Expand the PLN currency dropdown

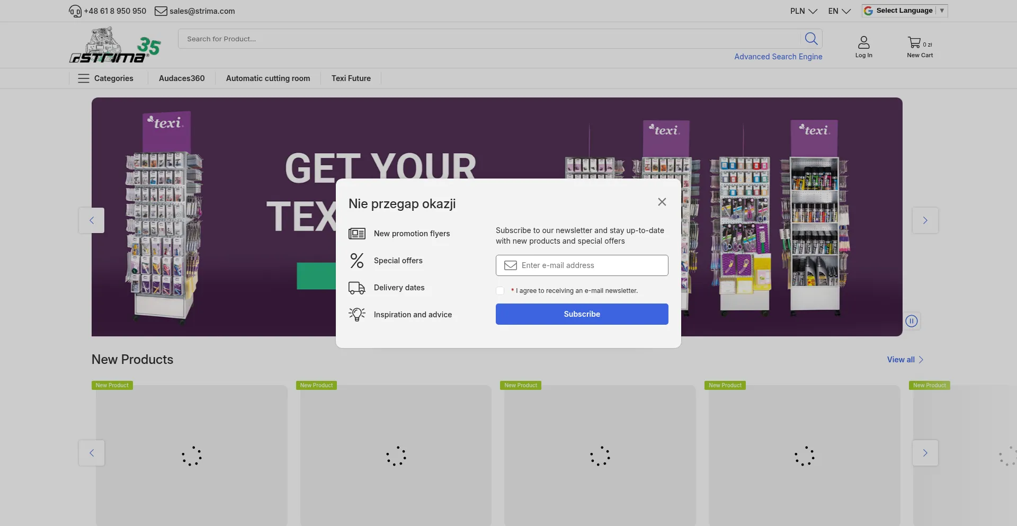pyautogui.click(x=803, y=11)
